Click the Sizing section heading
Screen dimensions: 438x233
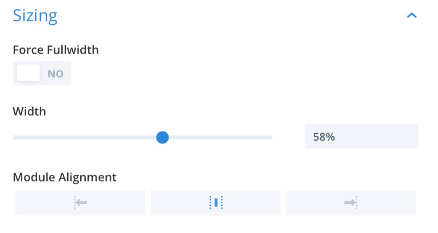(x=35, y=16)
